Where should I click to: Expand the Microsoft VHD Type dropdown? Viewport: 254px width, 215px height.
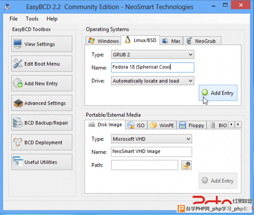pos(151,139)
